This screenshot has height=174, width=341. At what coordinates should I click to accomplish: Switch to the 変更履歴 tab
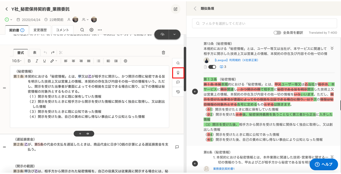[40, 30]
